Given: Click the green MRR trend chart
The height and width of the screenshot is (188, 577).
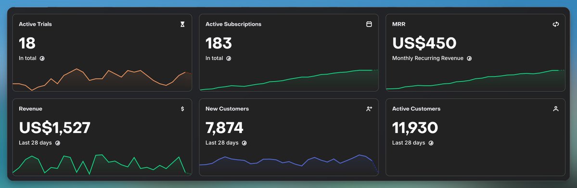Looking at the screenshot, I should coord(475,80).
